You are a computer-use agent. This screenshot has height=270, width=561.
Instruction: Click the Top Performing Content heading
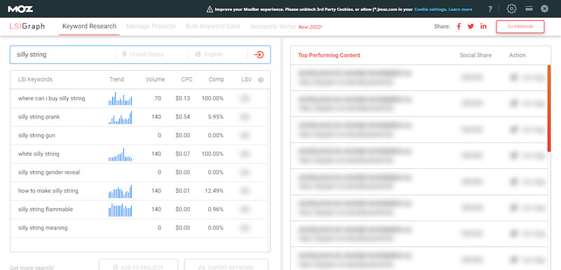point(329,55)
